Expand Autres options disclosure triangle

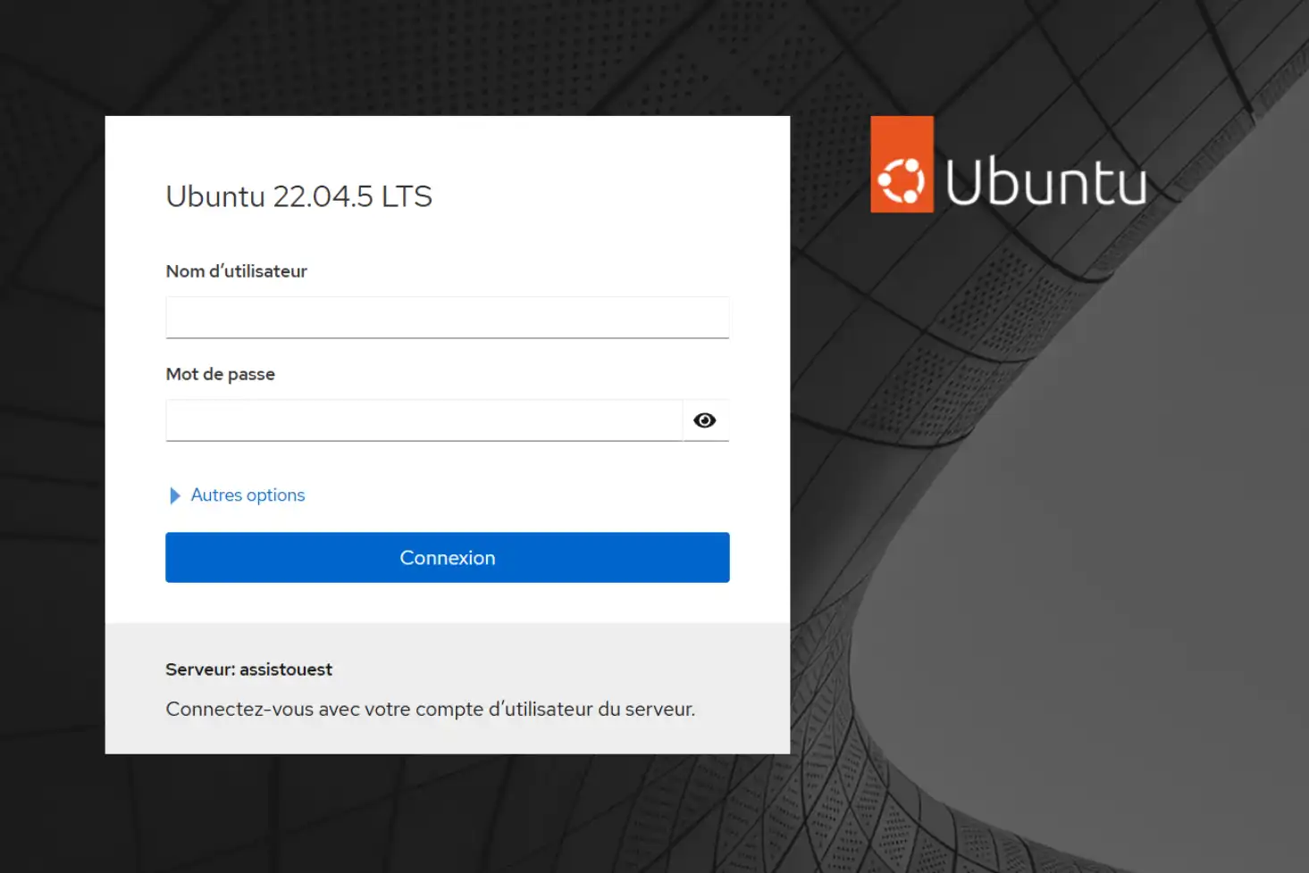point(175,495)
